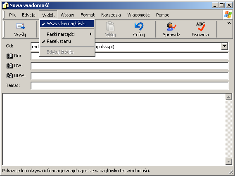Expand the Paski narzędzi submenu
Screen dimensions: 235x176
tap(67, 34)
